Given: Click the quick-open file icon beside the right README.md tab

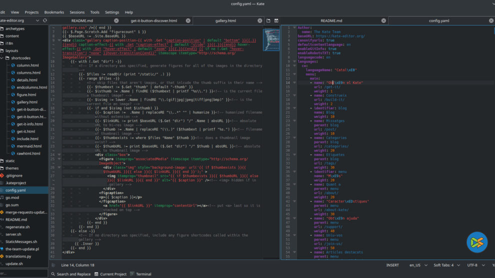Looking at the screenshot, I should click(x=268, y=20).
